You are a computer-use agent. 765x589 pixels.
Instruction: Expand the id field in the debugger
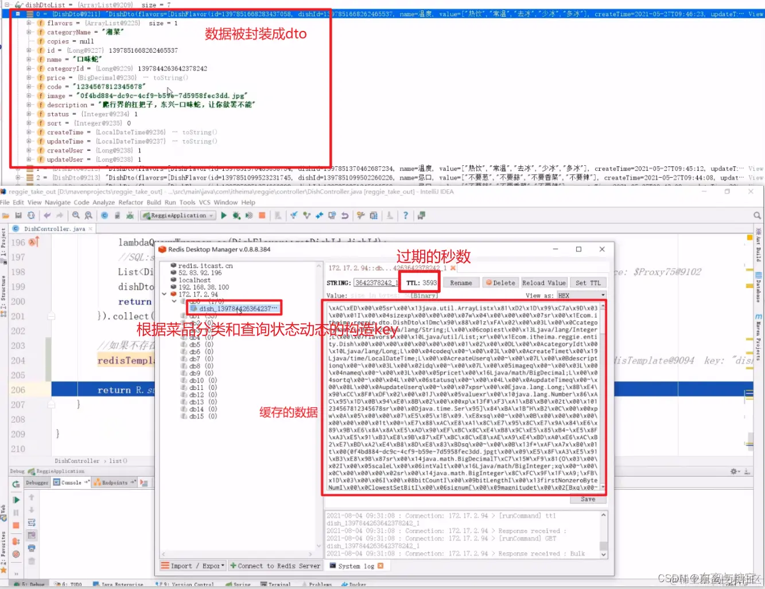point(29,50)
